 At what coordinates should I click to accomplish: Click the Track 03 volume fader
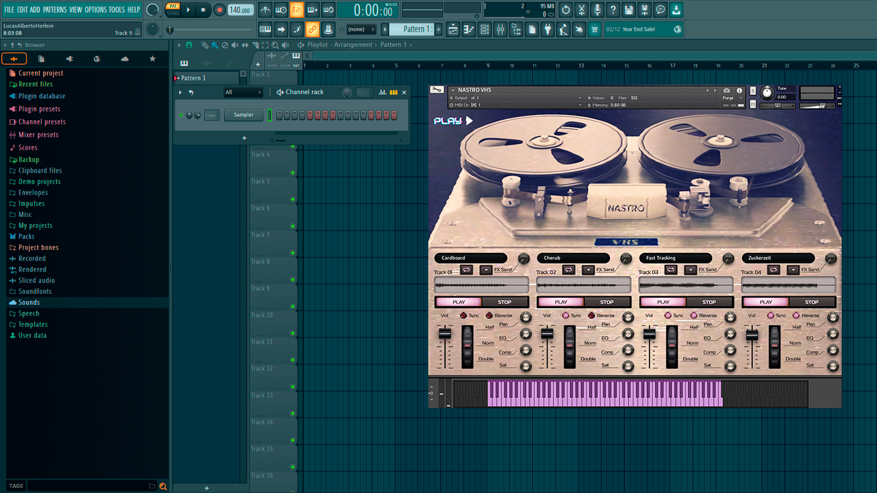[649, 334]
